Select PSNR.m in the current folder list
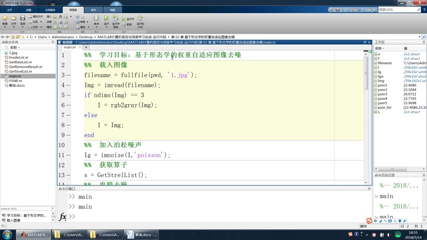 [16, 81]
